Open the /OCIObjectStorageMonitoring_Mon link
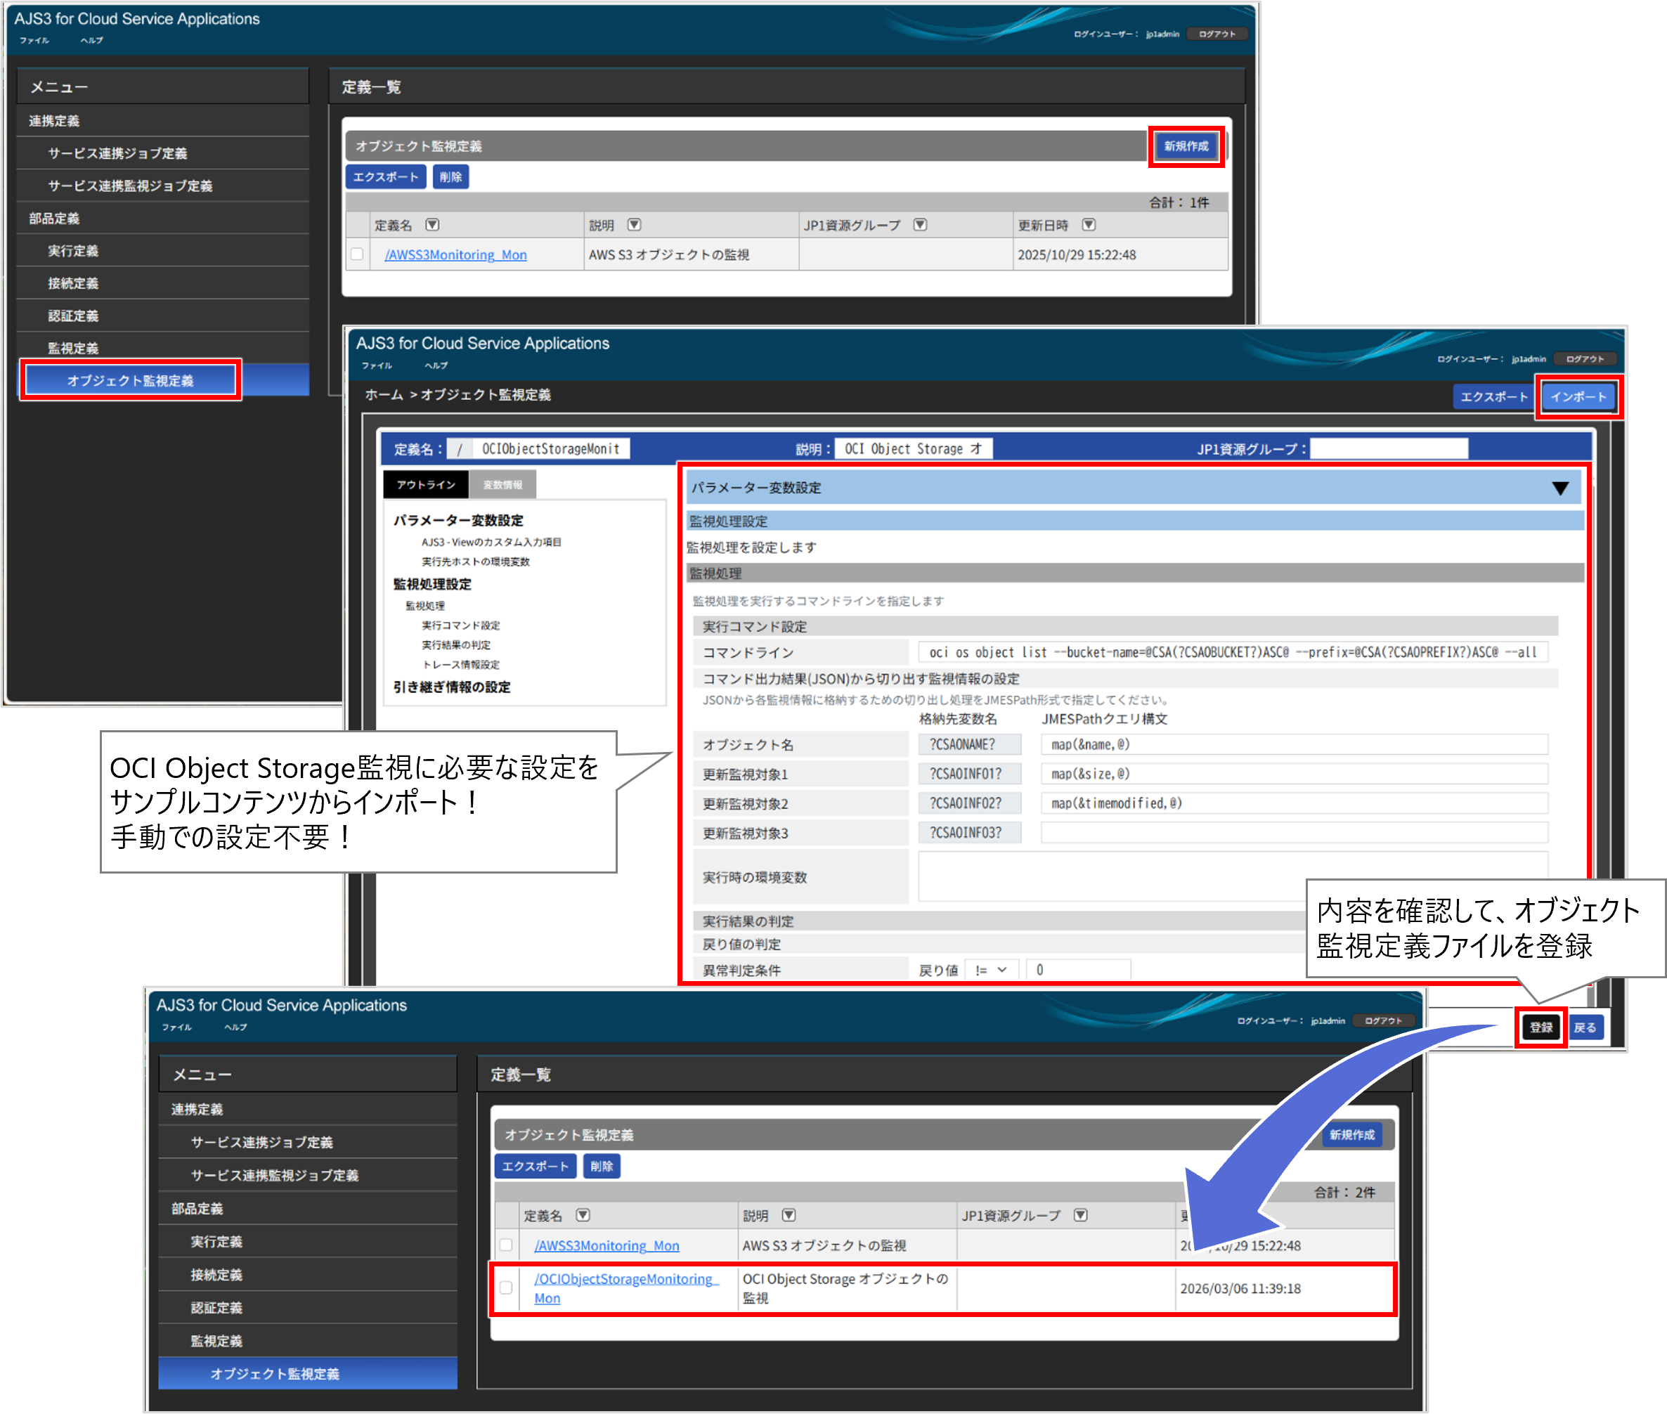Screen dimensions: 1667x1414 tap(626, 1288)
